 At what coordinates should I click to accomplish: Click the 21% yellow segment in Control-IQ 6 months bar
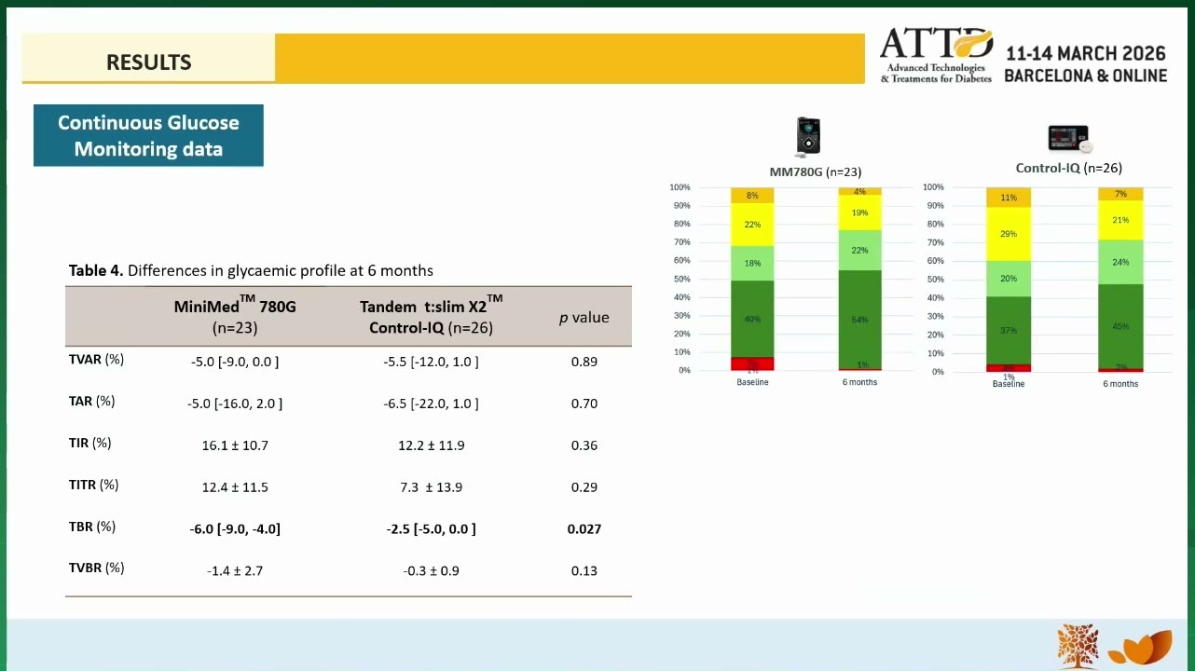1120,220
